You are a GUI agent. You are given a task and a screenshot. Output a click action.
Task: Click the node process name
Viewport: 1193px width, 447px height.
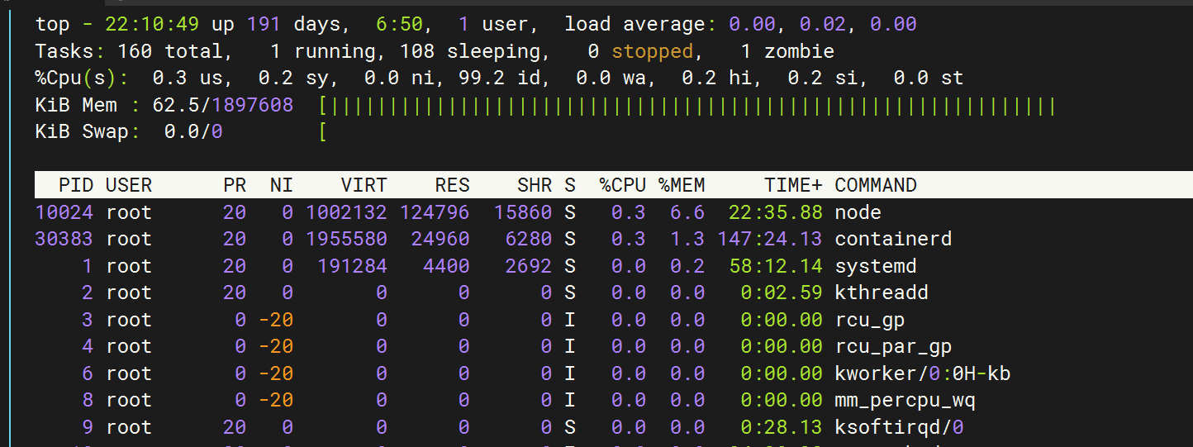(858, 212)
